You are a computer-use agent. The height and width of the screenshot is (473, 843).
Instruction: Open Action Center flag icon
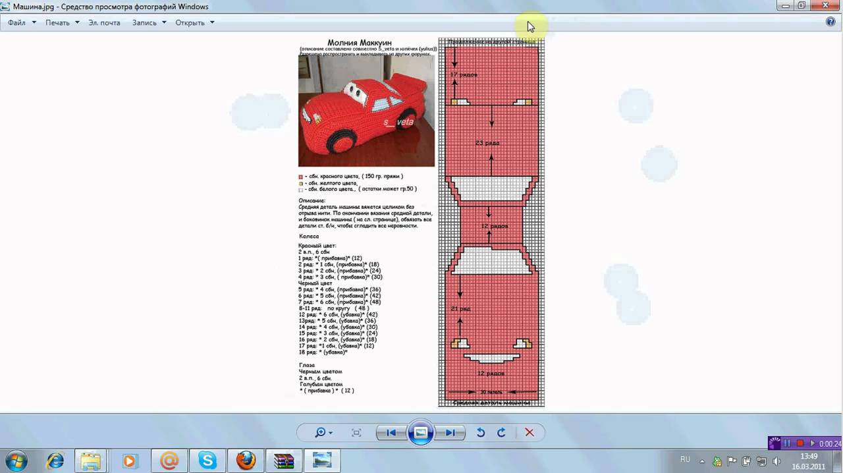tap(732, 460)
